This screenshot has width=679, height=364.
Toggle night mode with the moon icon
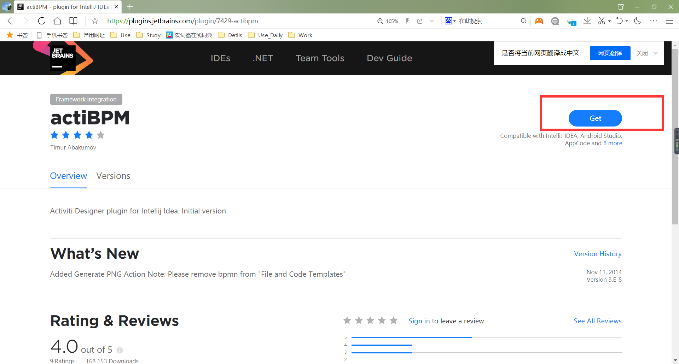tap(638, 21)
